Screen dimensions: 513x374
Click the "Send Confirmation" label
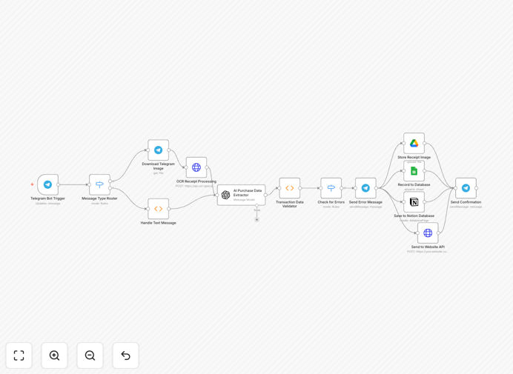(466, 202)
